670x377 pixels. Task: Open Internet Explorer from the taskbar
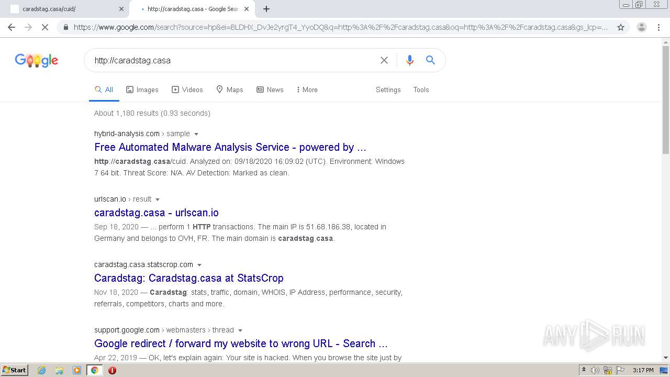42,370
